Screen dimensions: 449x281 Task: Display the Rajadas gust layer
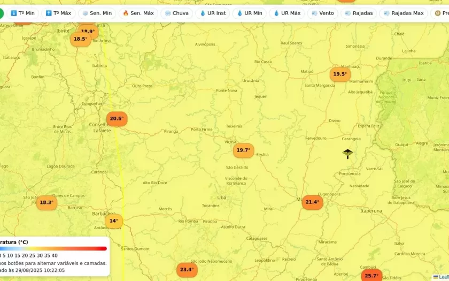359,13
